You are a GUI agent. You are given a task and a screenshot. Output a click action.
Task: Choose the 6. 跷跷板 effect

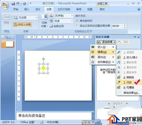tap(129, 77)
